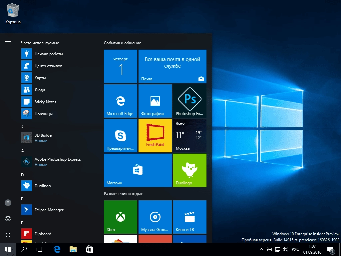Viewport: 341px width, 256px height.
Task: Open the user account icon
Action: pos(8,203)
